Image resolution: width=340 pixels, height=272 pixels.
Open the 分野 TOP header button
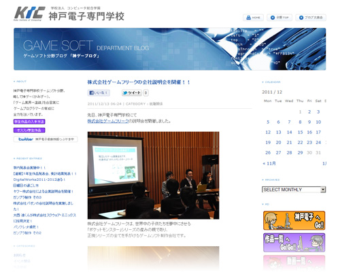tap(279, 18)
